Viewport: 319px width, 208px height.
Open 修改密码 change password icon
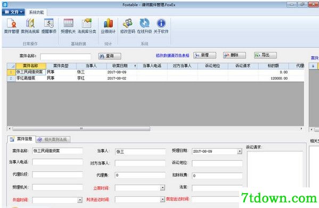[x=128, y=26]
